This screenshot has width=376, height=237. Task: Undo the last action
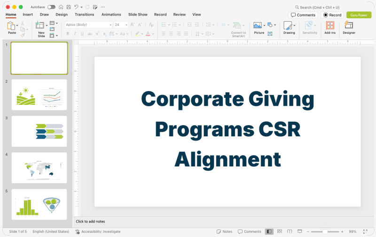pyautogui.click(x=76, y=7)
